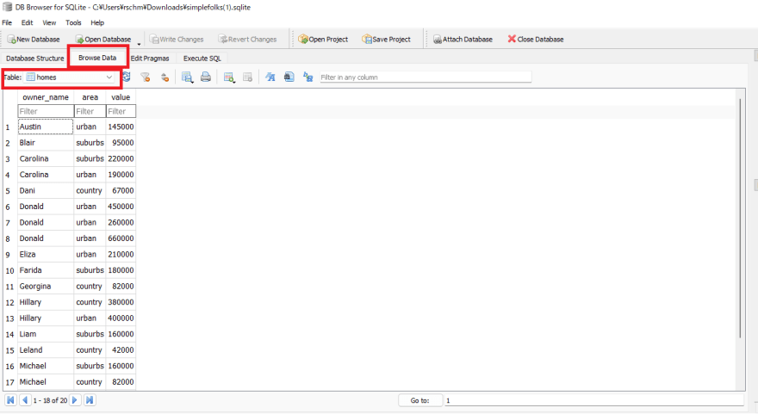Open the Tools menu

click(73, 22)
